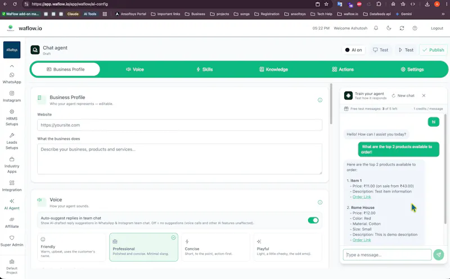Open Leads Setups in the sidebar
Image resolution: width=450 pixels, height=279 pixels.
click(x=12, y=141)
